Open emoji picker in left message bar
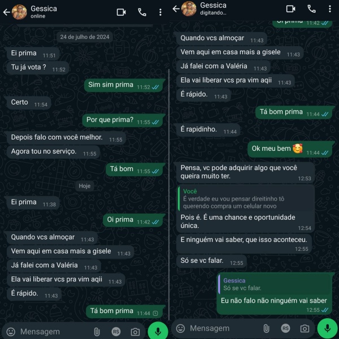Screen dimensions: 339x339 [x=11, y=332]
